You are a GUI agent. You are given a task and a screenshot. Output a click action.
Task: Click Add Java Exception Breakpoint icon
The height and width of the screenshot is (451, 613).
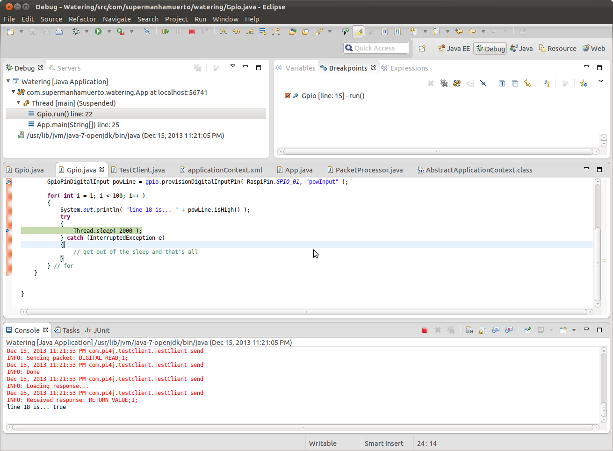click(547, 83)
